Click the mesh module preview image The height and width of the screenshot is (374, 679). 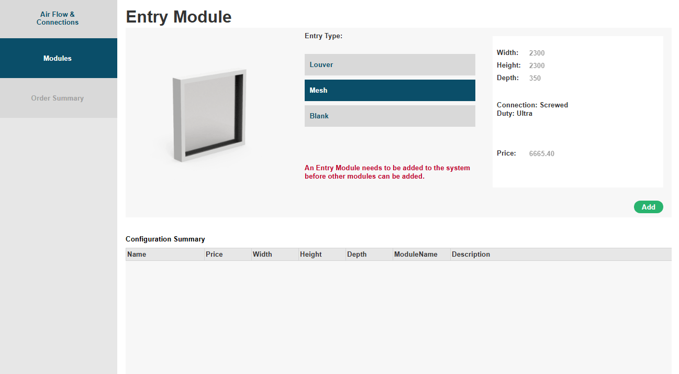click(x=209, y=115)
